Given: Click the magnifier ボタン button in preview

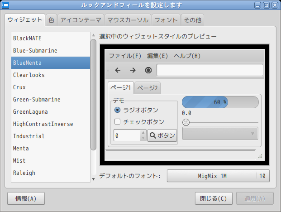Looking at the screenshot, I should 162,135.
